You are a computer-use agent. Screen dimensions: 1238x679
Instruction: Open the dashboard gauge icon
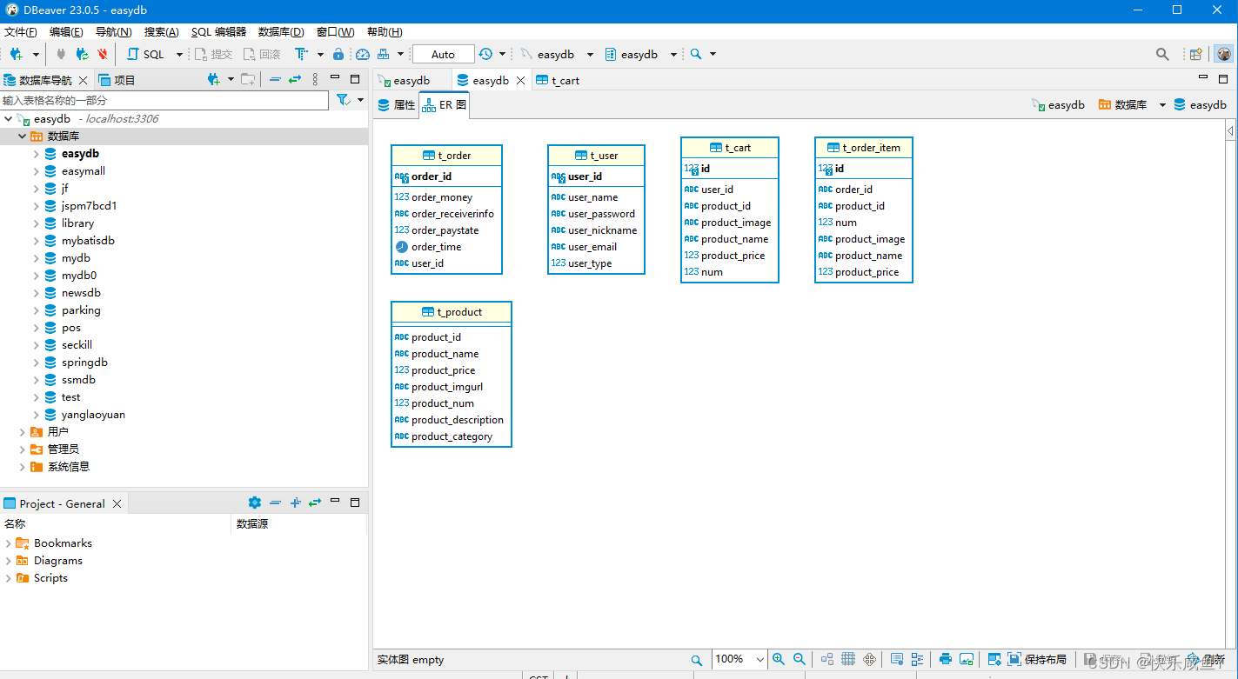pyautogui.click(x=363, y=54)
